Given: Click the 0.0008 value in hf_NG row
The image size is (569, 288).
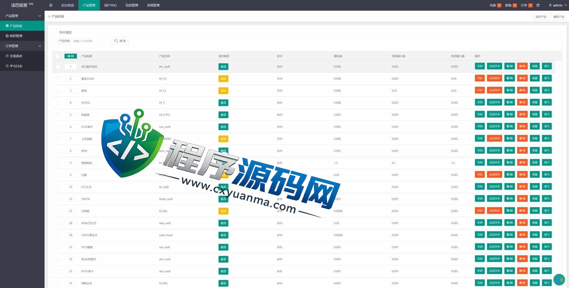Looking at the screenshot, I should (x=338, y=211).
